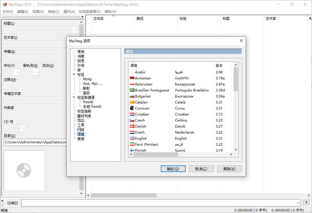The width and height of the screenshot is (312, 213).
Task: Click the Corsican flag icon
Action: [132, 108]
